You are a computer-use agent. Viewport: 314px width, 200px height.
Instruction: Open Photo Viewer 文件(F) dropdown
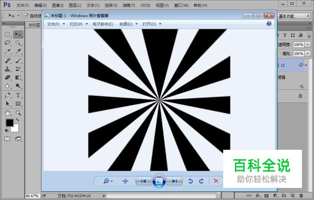[56, 24]
